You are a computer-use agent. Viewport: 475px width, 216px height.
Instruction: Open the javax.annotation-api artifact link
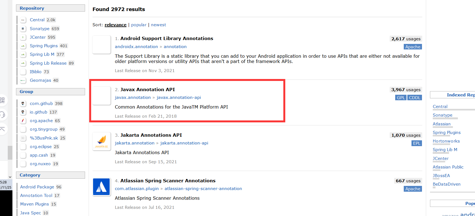(179, 98)
